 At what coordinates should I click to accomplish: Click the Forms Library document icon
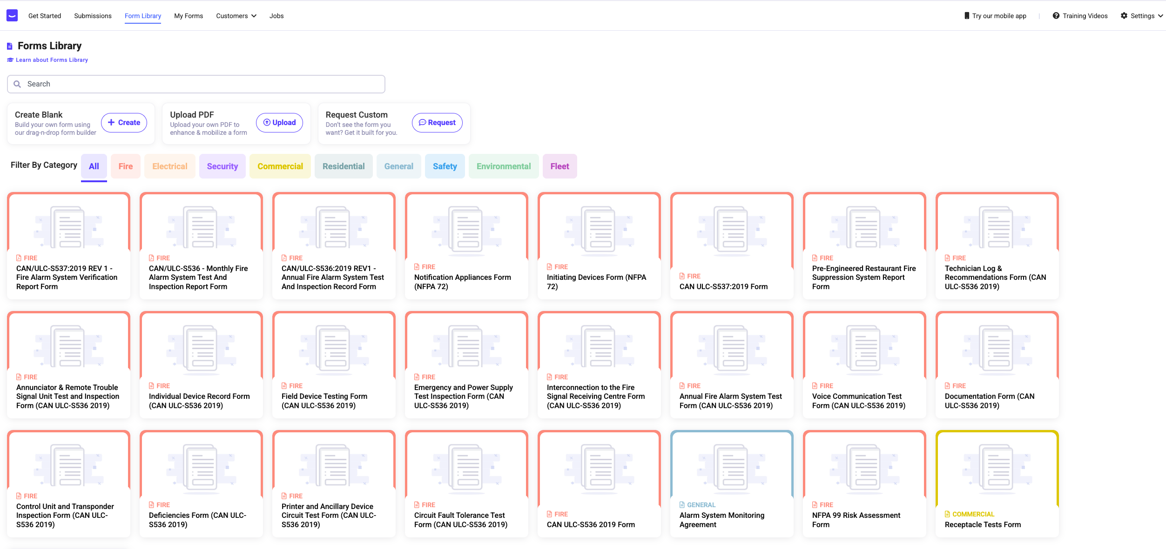(10, 46)
